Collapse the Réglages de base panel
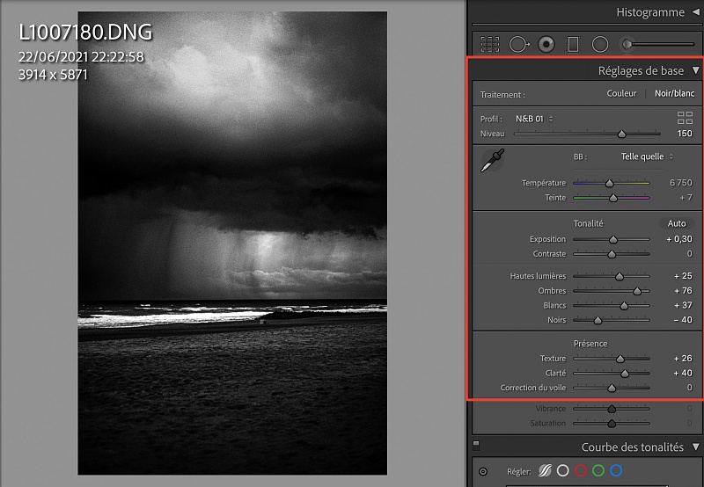Image resolution: width=704 pixels, height=487 pixels. coord(695,71)
